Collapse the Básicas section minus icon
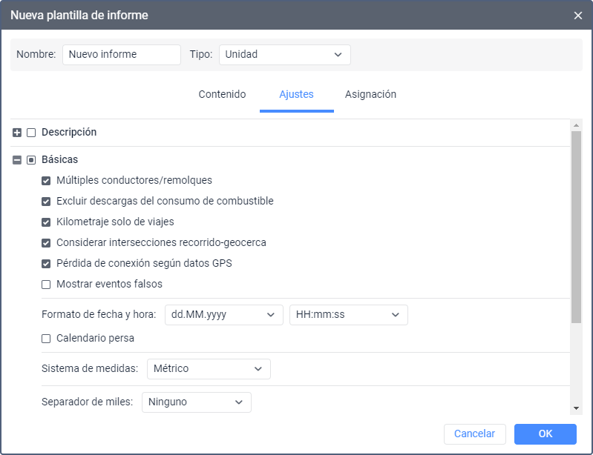Image resolution: width=593 pixels, height=455 pixels. tap(17, 160)
